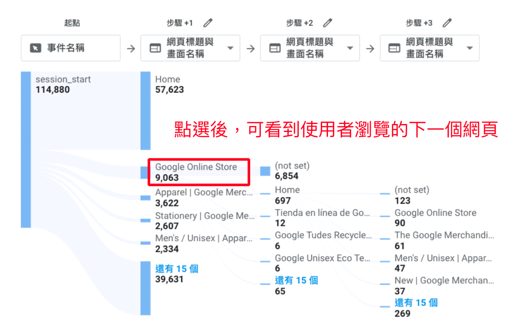Click the New | Google Merchan... node
The image size is (515, 333).
click(x=444, y=285)
